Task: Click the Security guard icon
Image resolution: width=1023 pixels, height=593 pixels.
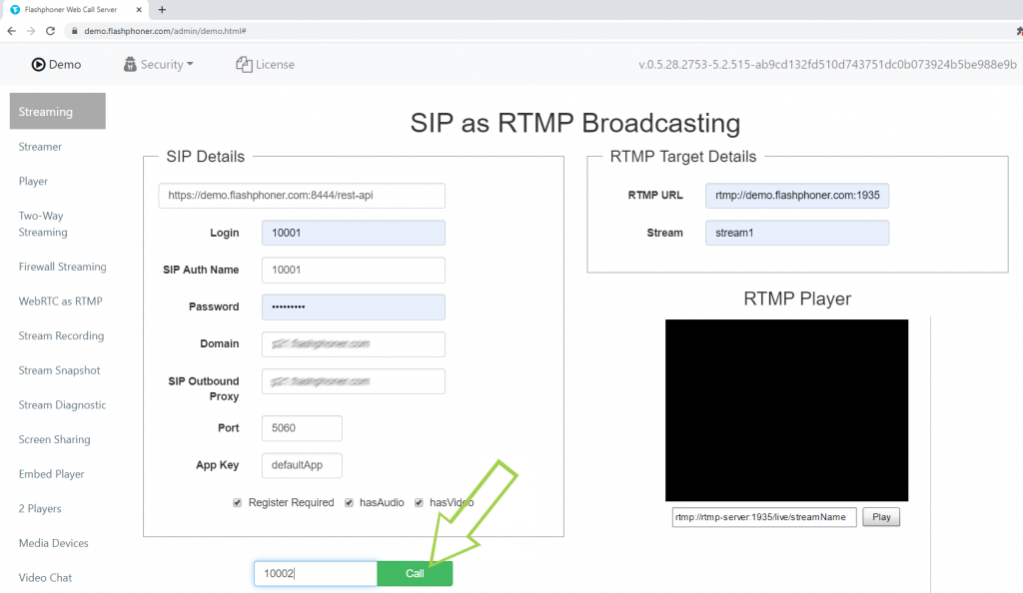Action: point(130,64)
